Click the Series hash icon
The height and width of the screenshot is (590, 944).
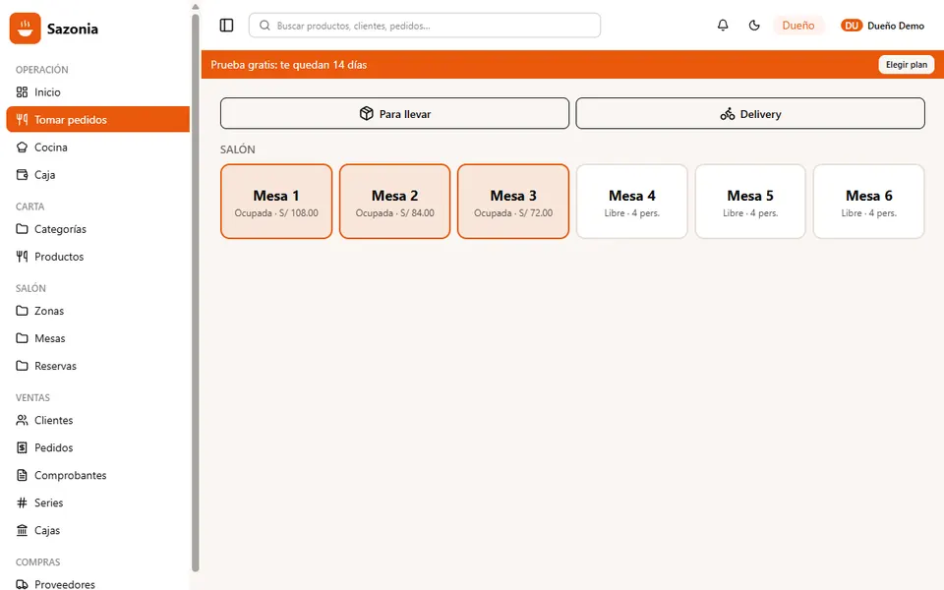coord(22,502)
